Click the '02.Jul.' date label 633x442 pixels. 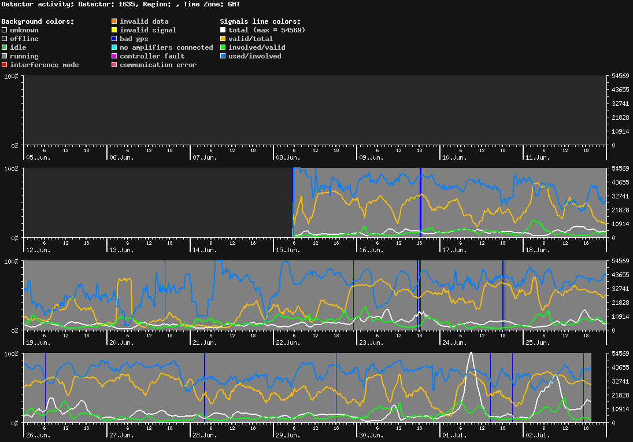[538, 435]
